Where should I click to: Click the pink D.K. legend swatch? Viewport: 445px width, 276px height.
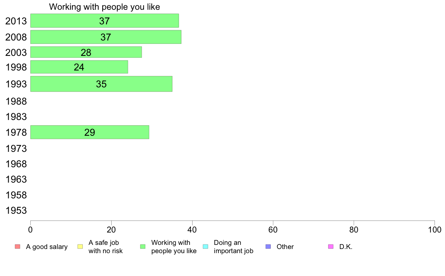pyautogui.click(x=331, y=246)
